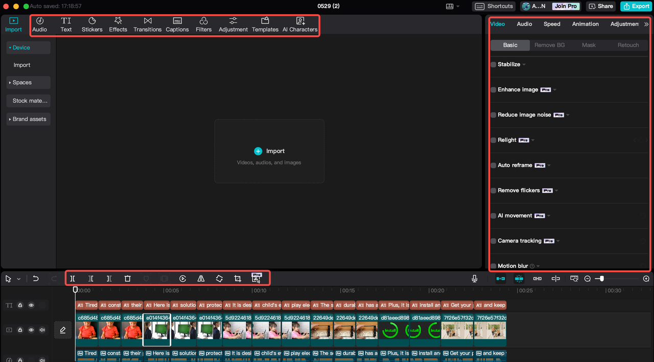Switch to the Speed tab
This screenshot has height=362, width=654.
[x=552, y=24]
